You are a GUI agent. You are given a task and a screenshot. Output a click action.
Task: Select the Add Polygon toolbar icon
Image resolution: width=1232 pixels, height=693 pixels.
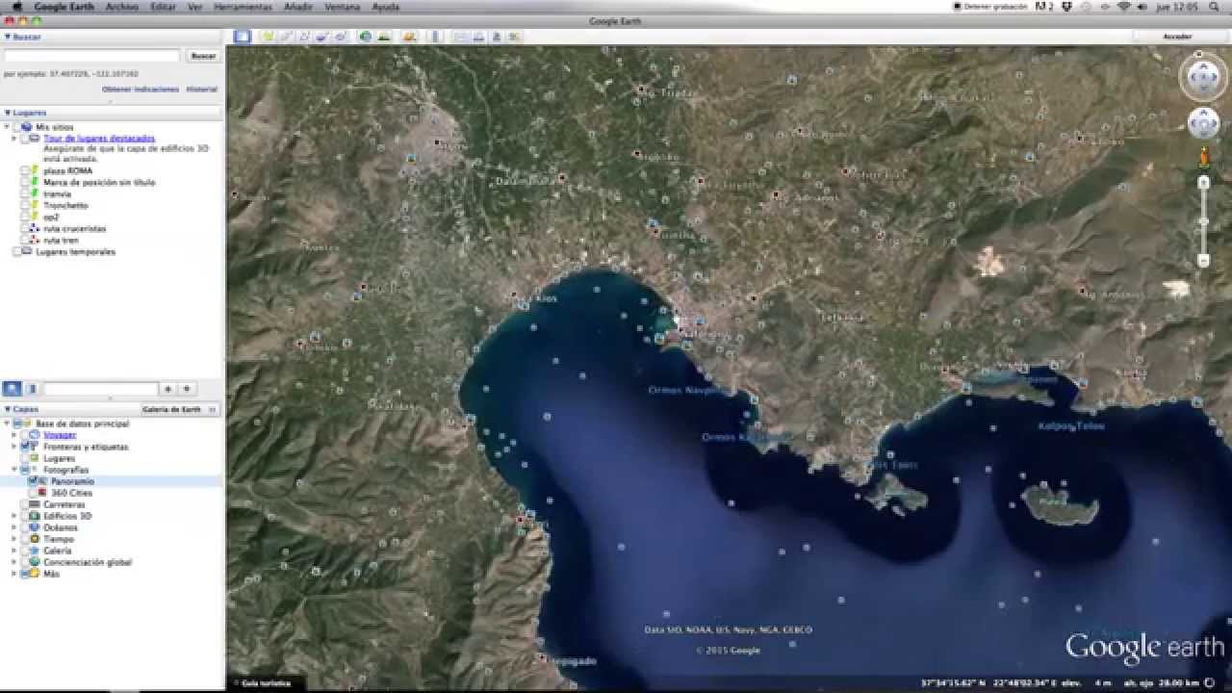(x=286, y=37)
